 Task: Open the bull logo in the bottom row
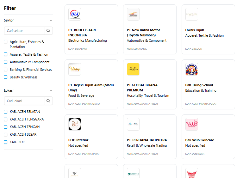tap(75, 173)
